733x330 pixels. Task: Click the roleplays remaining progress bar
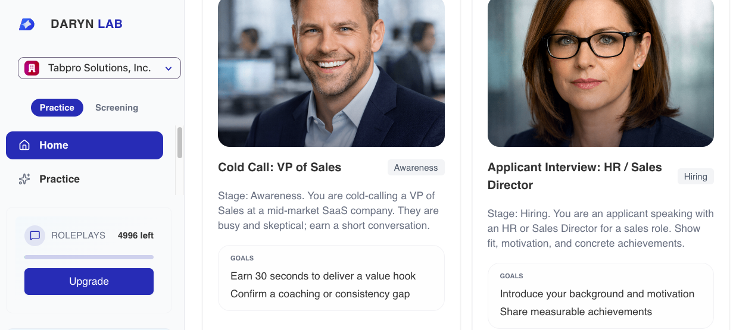89,257
